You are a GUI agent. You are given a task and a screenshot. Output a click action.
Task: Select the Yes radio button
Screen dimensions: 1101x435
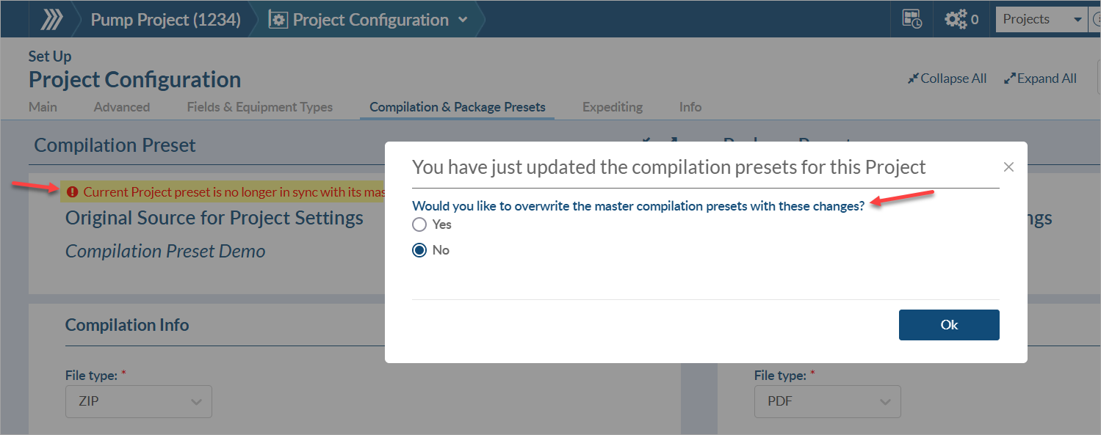point(419,224)
